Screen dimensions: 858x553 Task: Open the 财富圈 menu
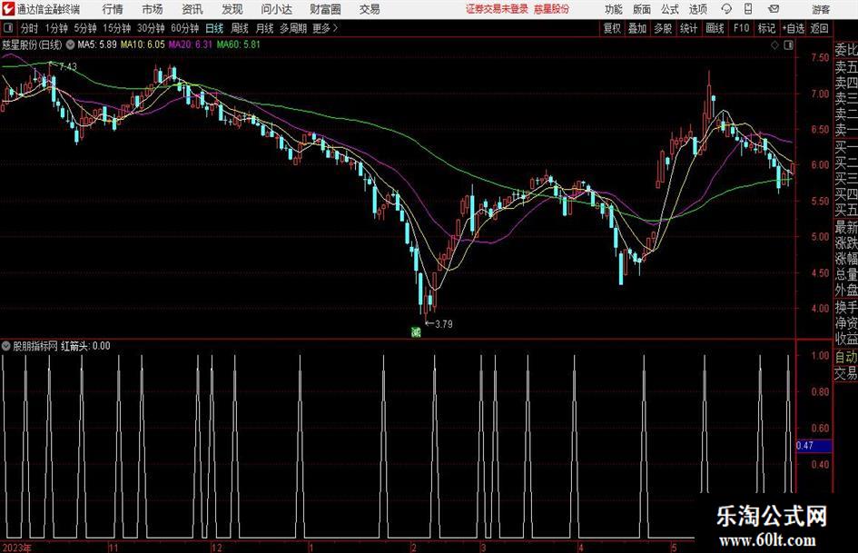[x=325, y=9]
